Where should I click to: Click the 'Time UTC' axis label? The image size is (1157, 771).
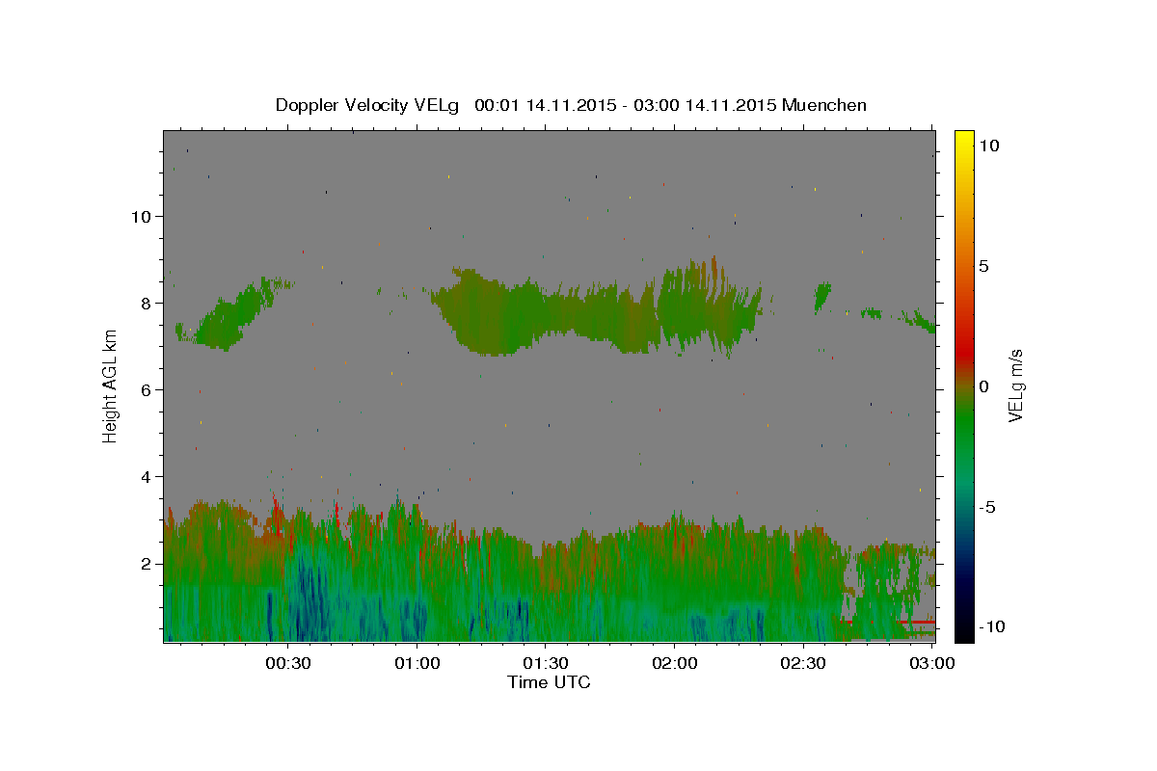(x=549, y=682)
